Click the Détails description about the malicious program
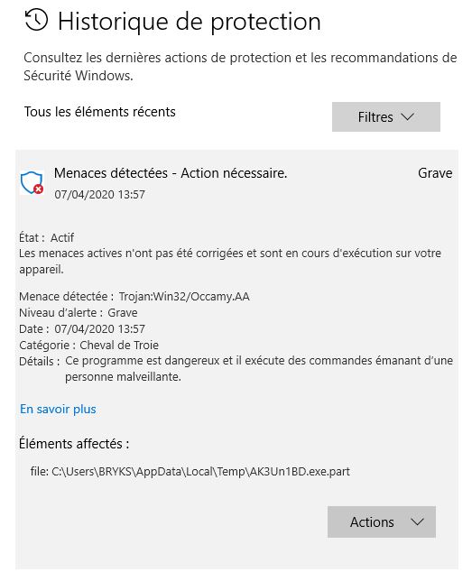 tap(259, 368)
